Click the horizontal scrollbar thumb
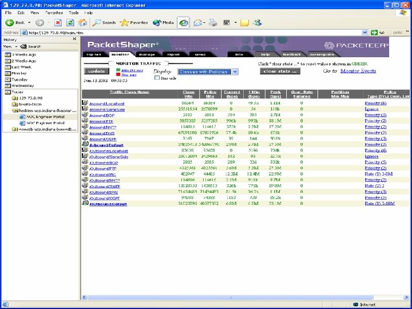This screenshot has height=309, width=412. (230, 297)
